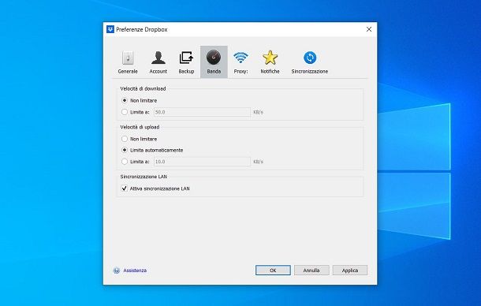The image size is (481, 306).
Task: Select upload 'Non limitare' radio button
Action: (125, 139)
